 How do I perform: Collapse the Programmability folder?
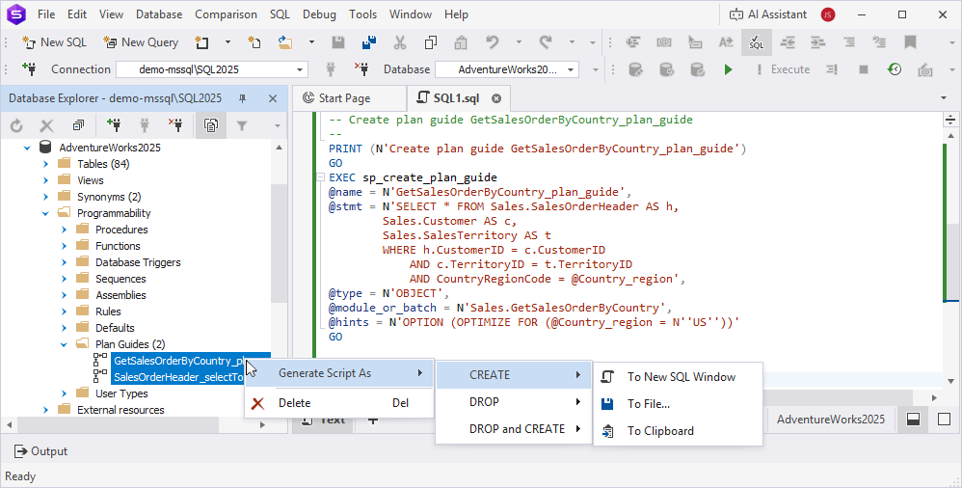tap(45, 213)
